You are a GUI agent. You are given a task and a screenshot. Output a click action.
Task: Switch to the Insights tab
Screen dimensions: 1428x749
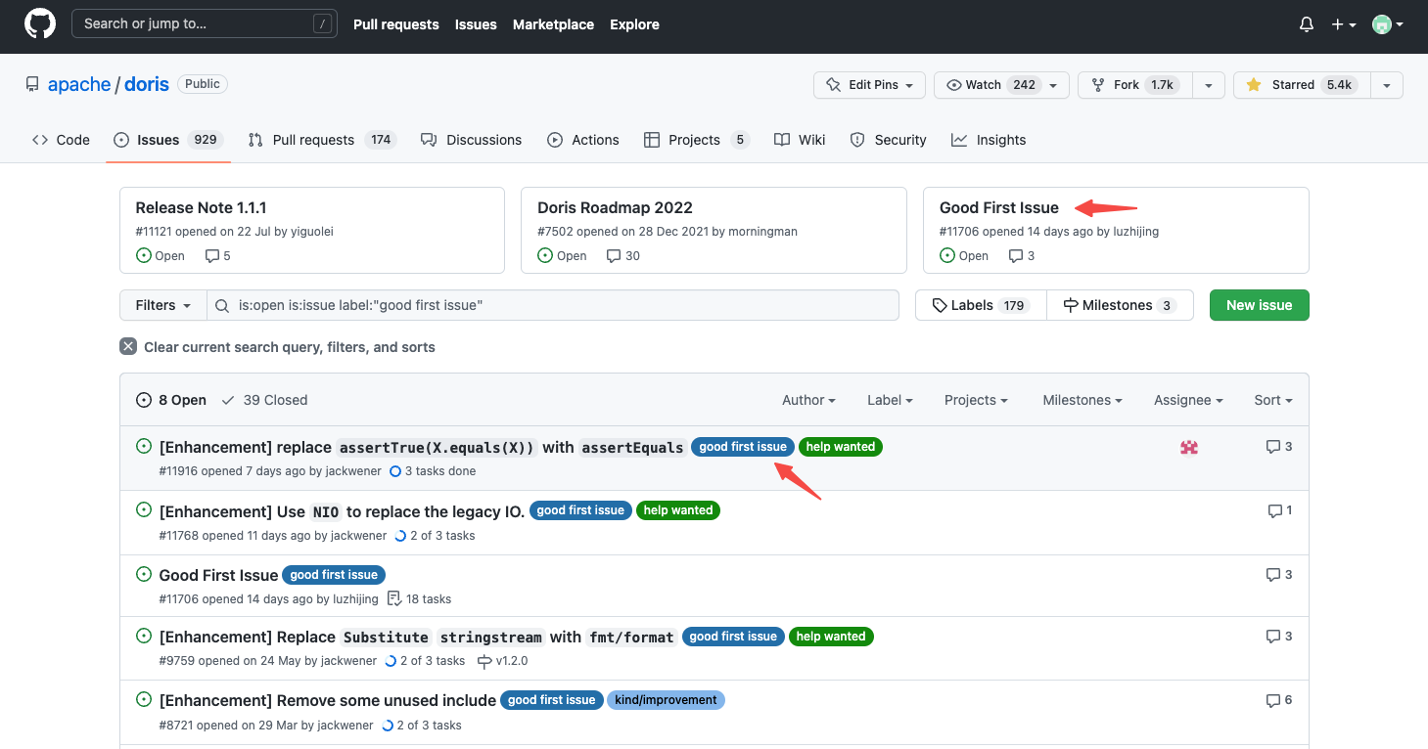coord(989,140)
